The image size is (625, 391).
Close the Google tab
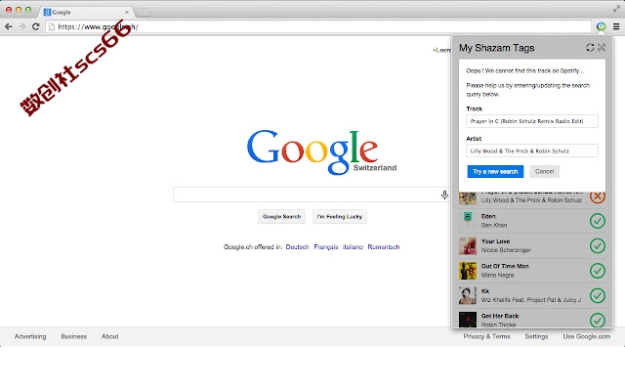click(127, 13)
